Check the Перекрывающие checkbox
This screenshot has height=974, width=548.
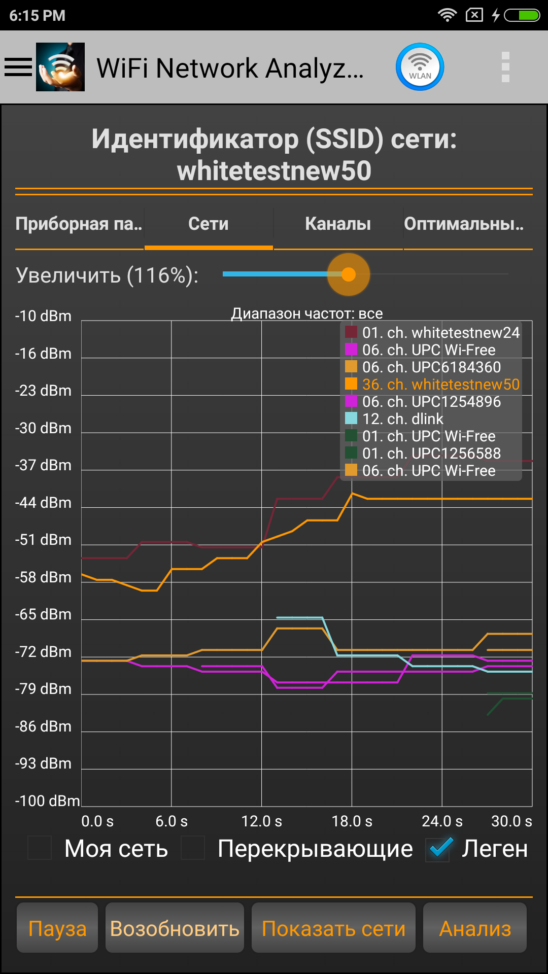[193, 848]
